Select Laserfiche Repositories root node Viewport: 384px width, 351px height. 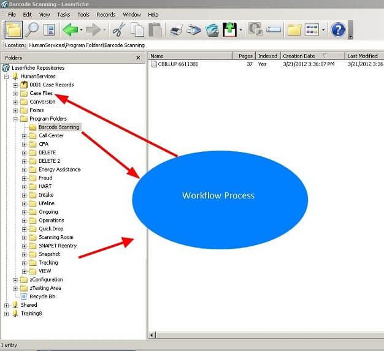38,68
